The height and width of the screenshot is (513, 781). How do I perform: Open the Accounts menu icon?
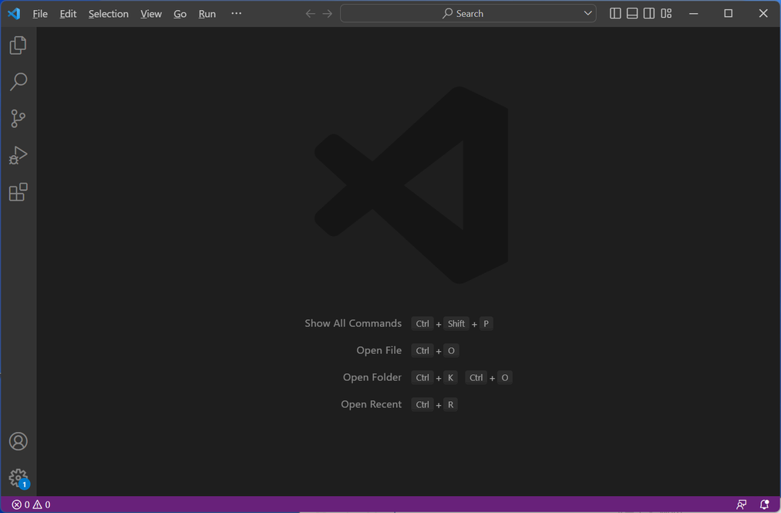pos(18,441)
